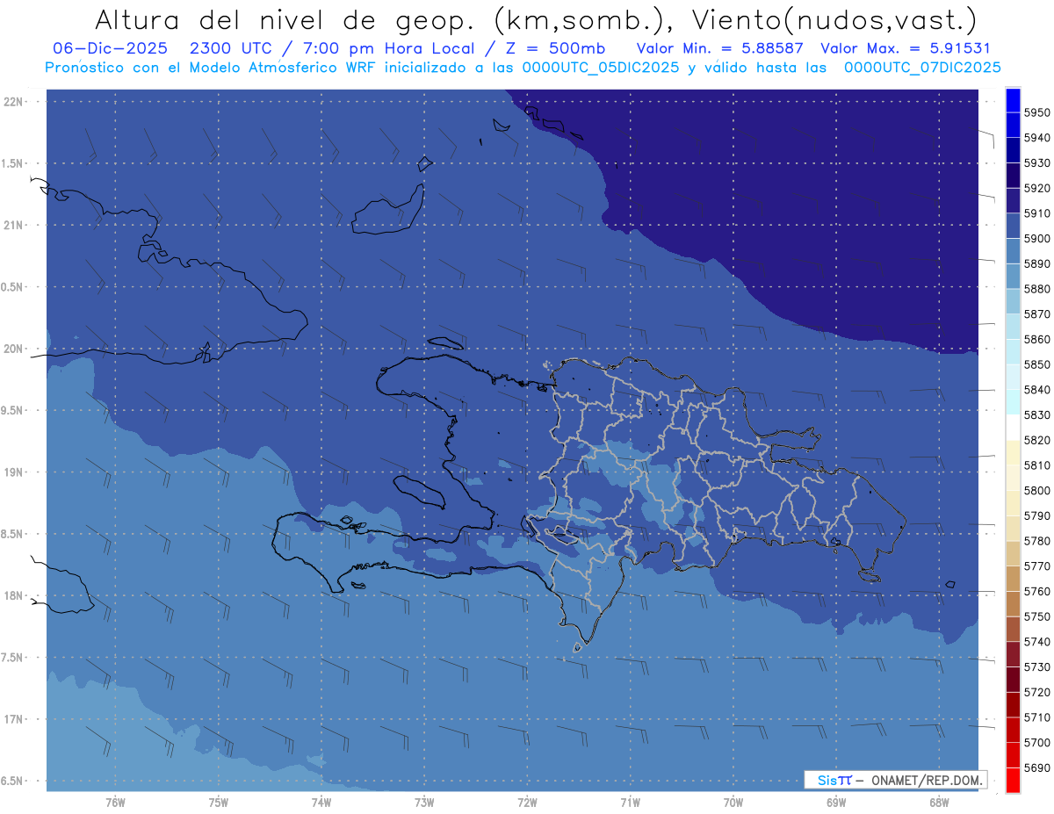Image resolution: width=1054 pixels, height=814 pixels.
Task: Click the '68W' longitude axis label
Action: [x=939, y=802]
